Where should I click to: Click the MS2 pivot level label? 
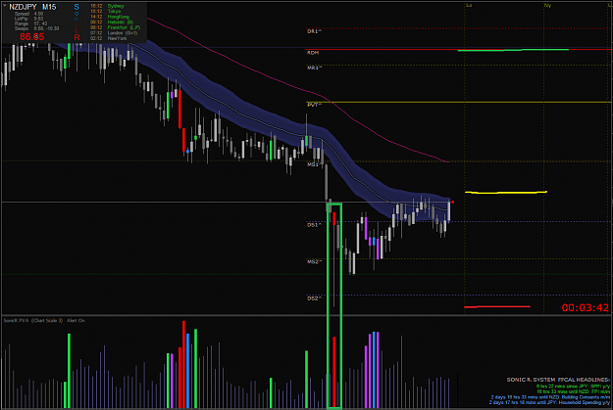click(314, 262)
